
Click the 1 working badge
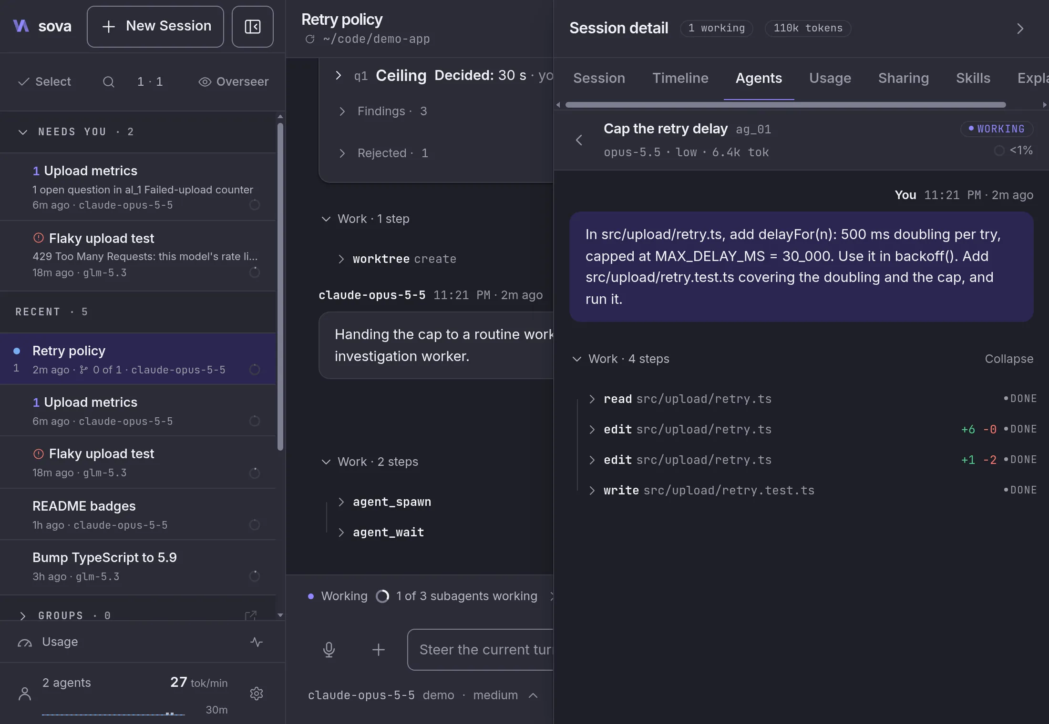click(x=717, y=28)
